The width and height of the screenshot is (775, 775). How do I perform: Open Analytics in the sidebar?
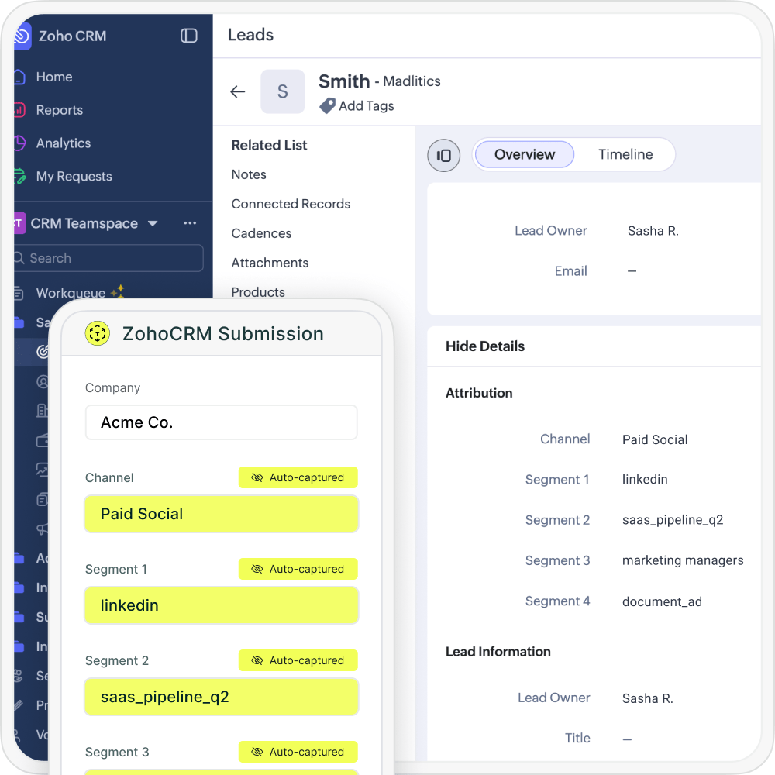coord(64,143)
